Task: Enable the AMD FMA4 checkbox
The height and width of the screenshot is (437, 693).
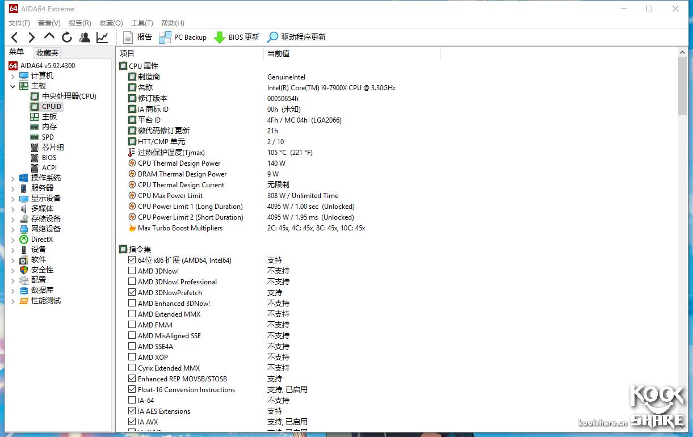Action: 132,325
